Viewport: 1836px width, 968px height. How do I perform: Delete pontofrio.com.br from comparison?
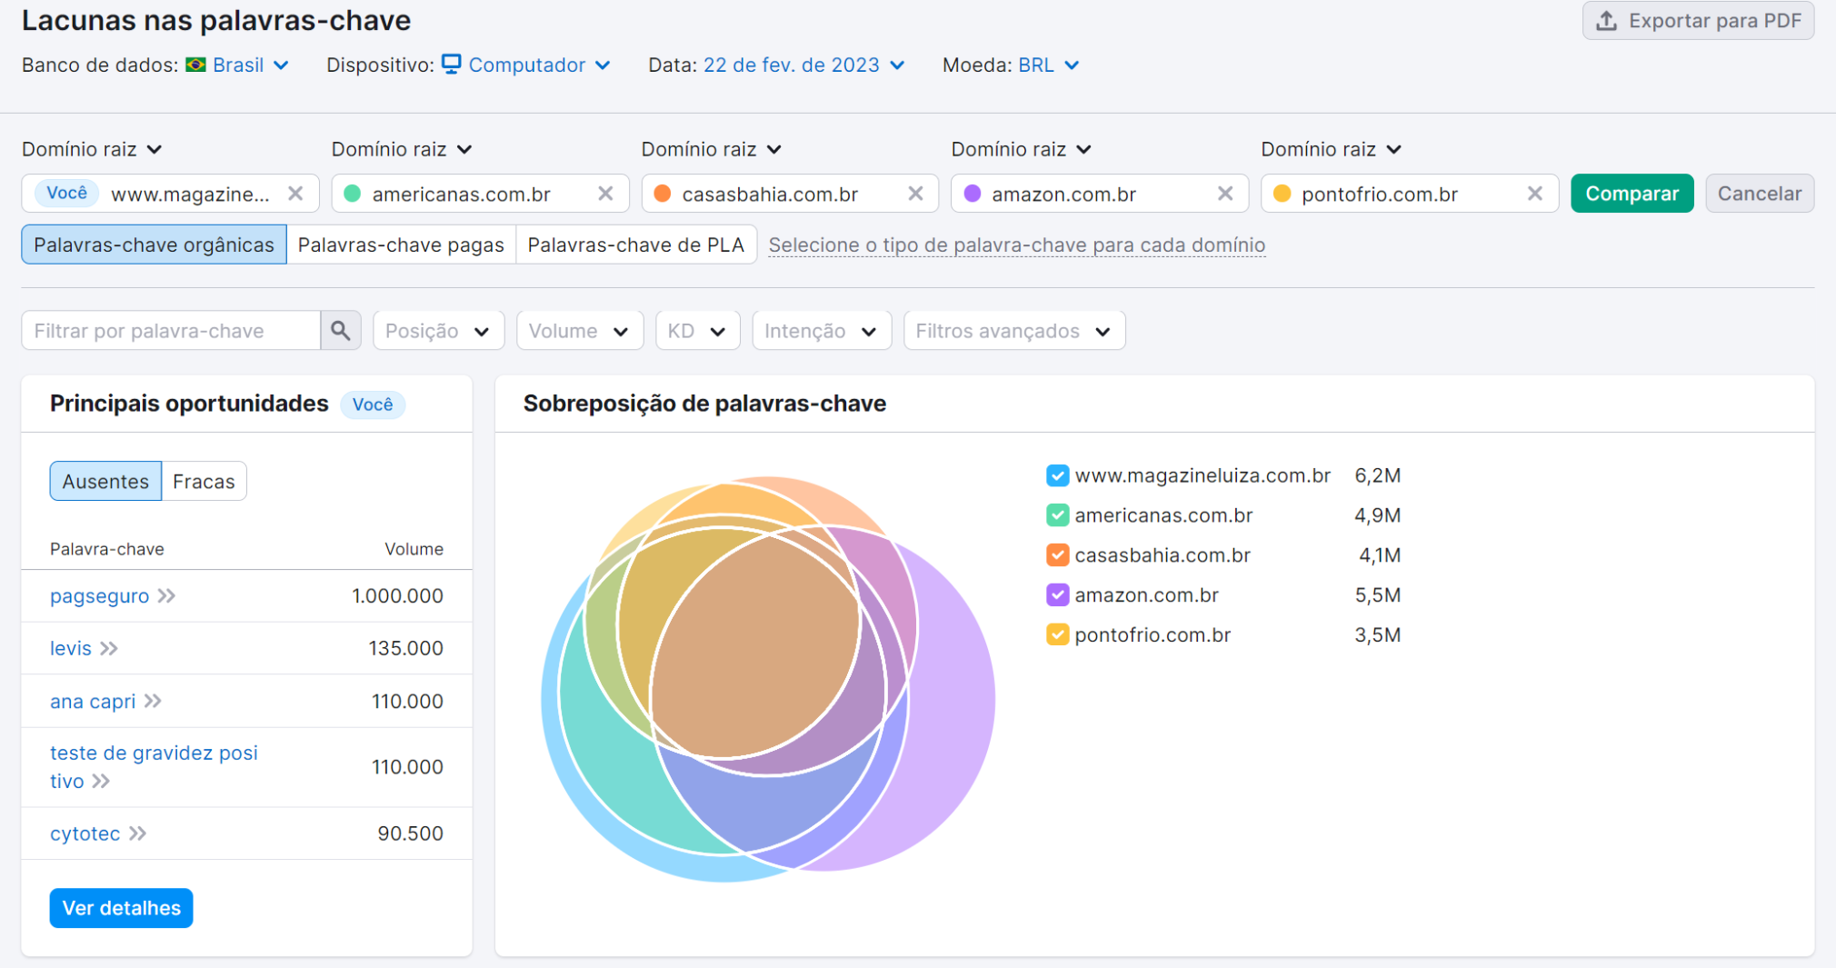pyautogui.click(x=1535, y=194)
